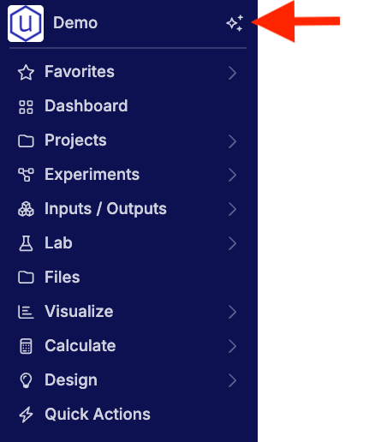Click the Dashboard grid icon
369x442 pixels.
(26, 107)
